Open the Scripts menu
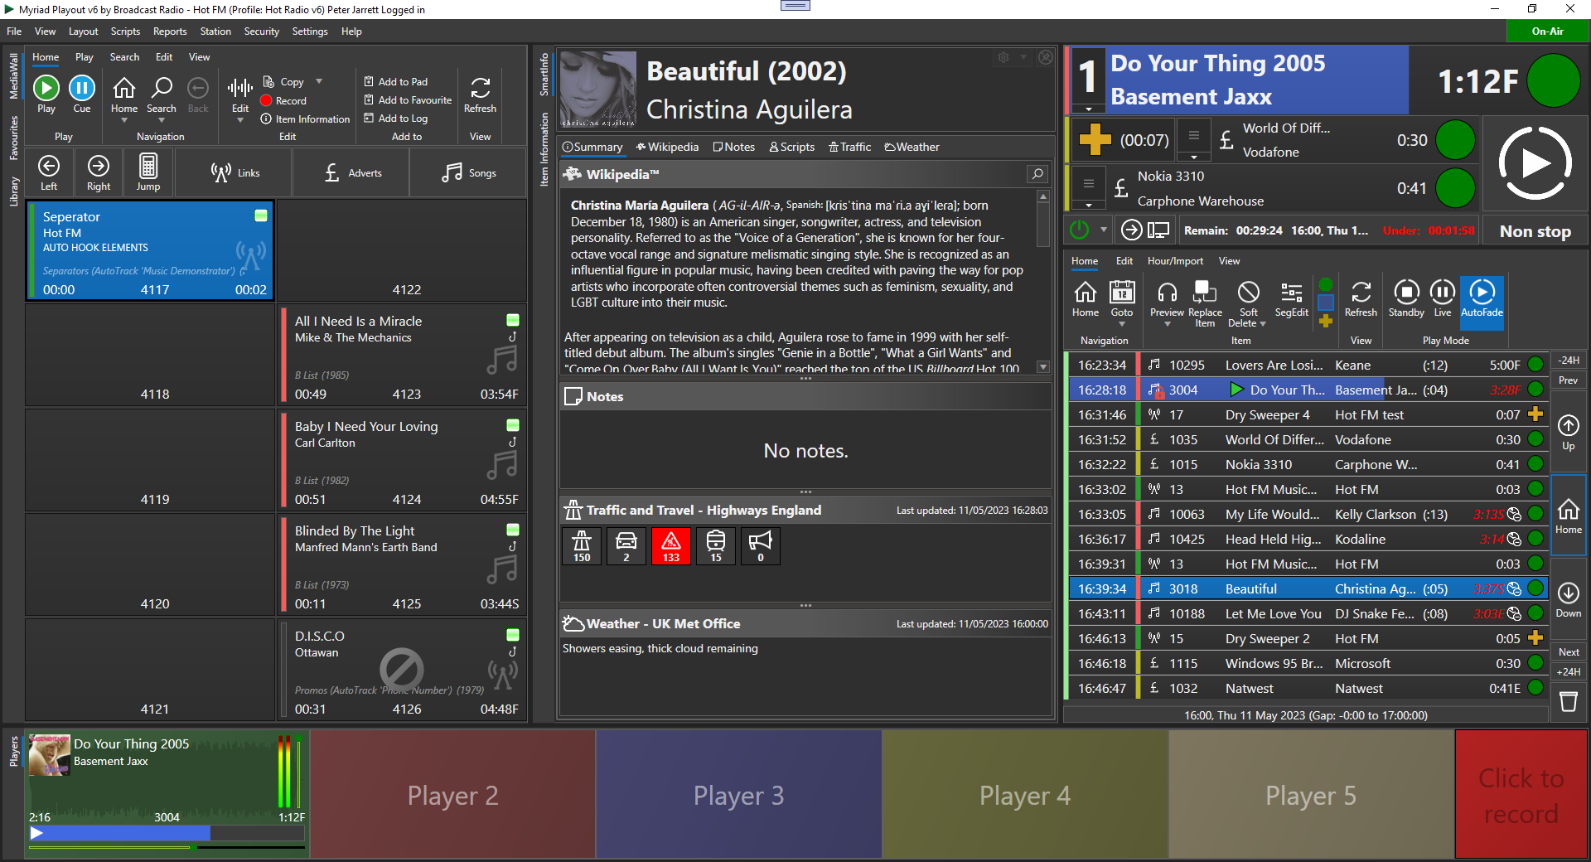Image resolution: width=1591 pixels, height=862 pixels. 125,31
